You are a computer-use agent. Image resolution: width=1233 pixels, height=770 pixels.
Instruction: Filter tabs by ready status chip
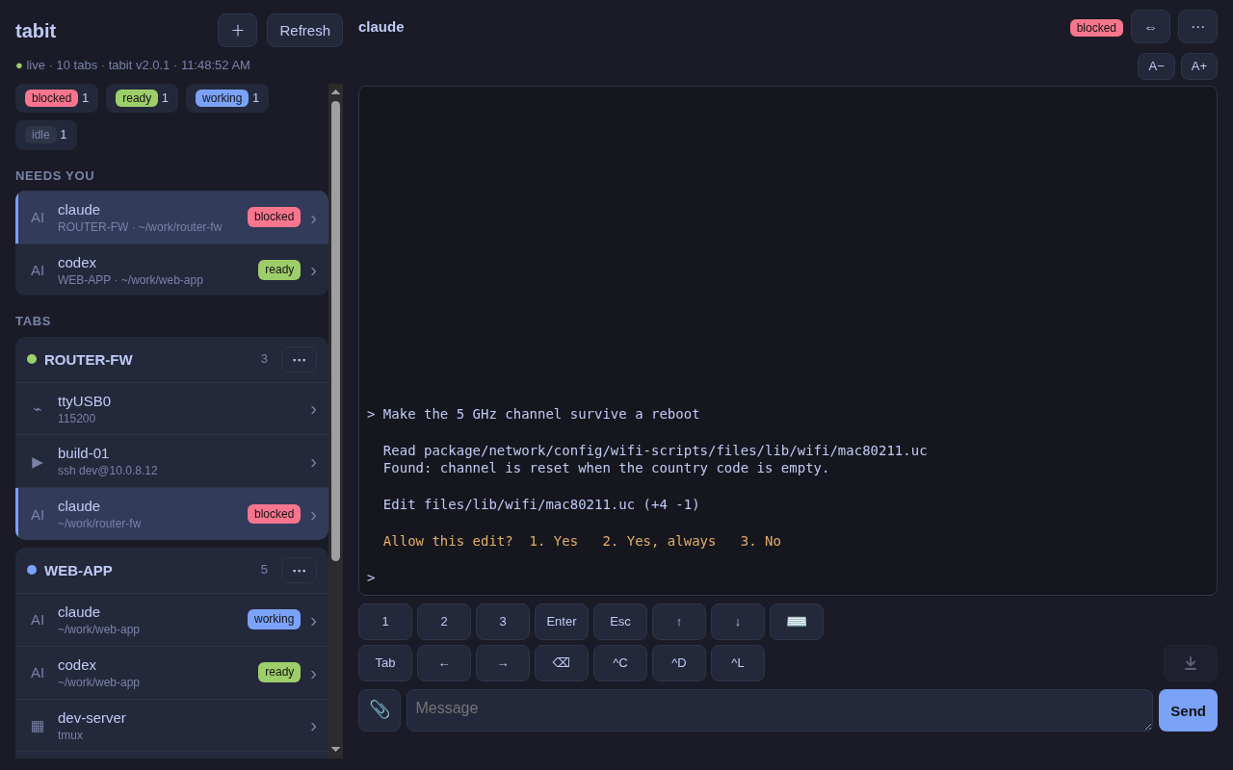[x=142, y=98]
